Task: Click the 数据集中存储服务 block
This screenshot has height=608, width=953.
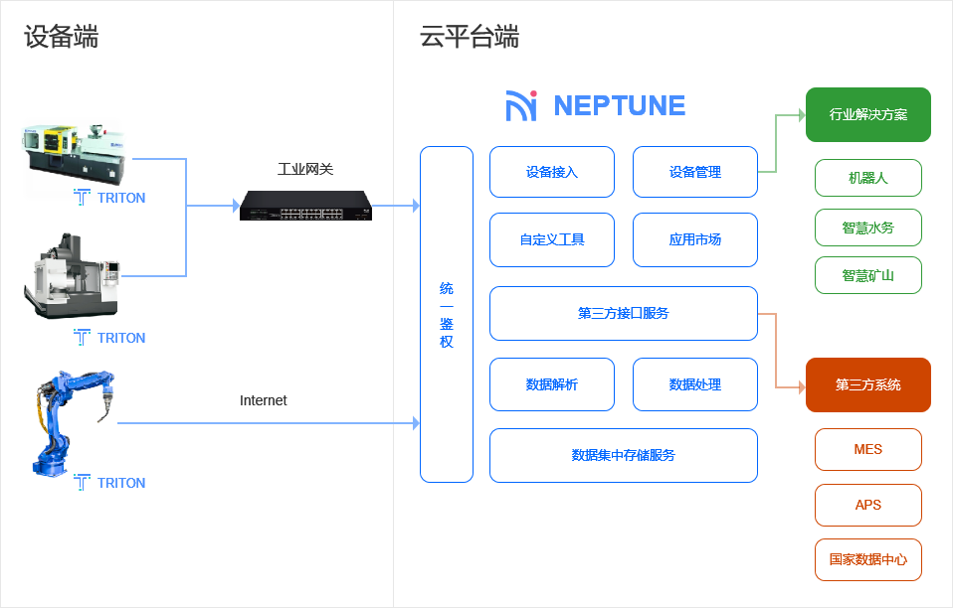Action: click(624, 455)
